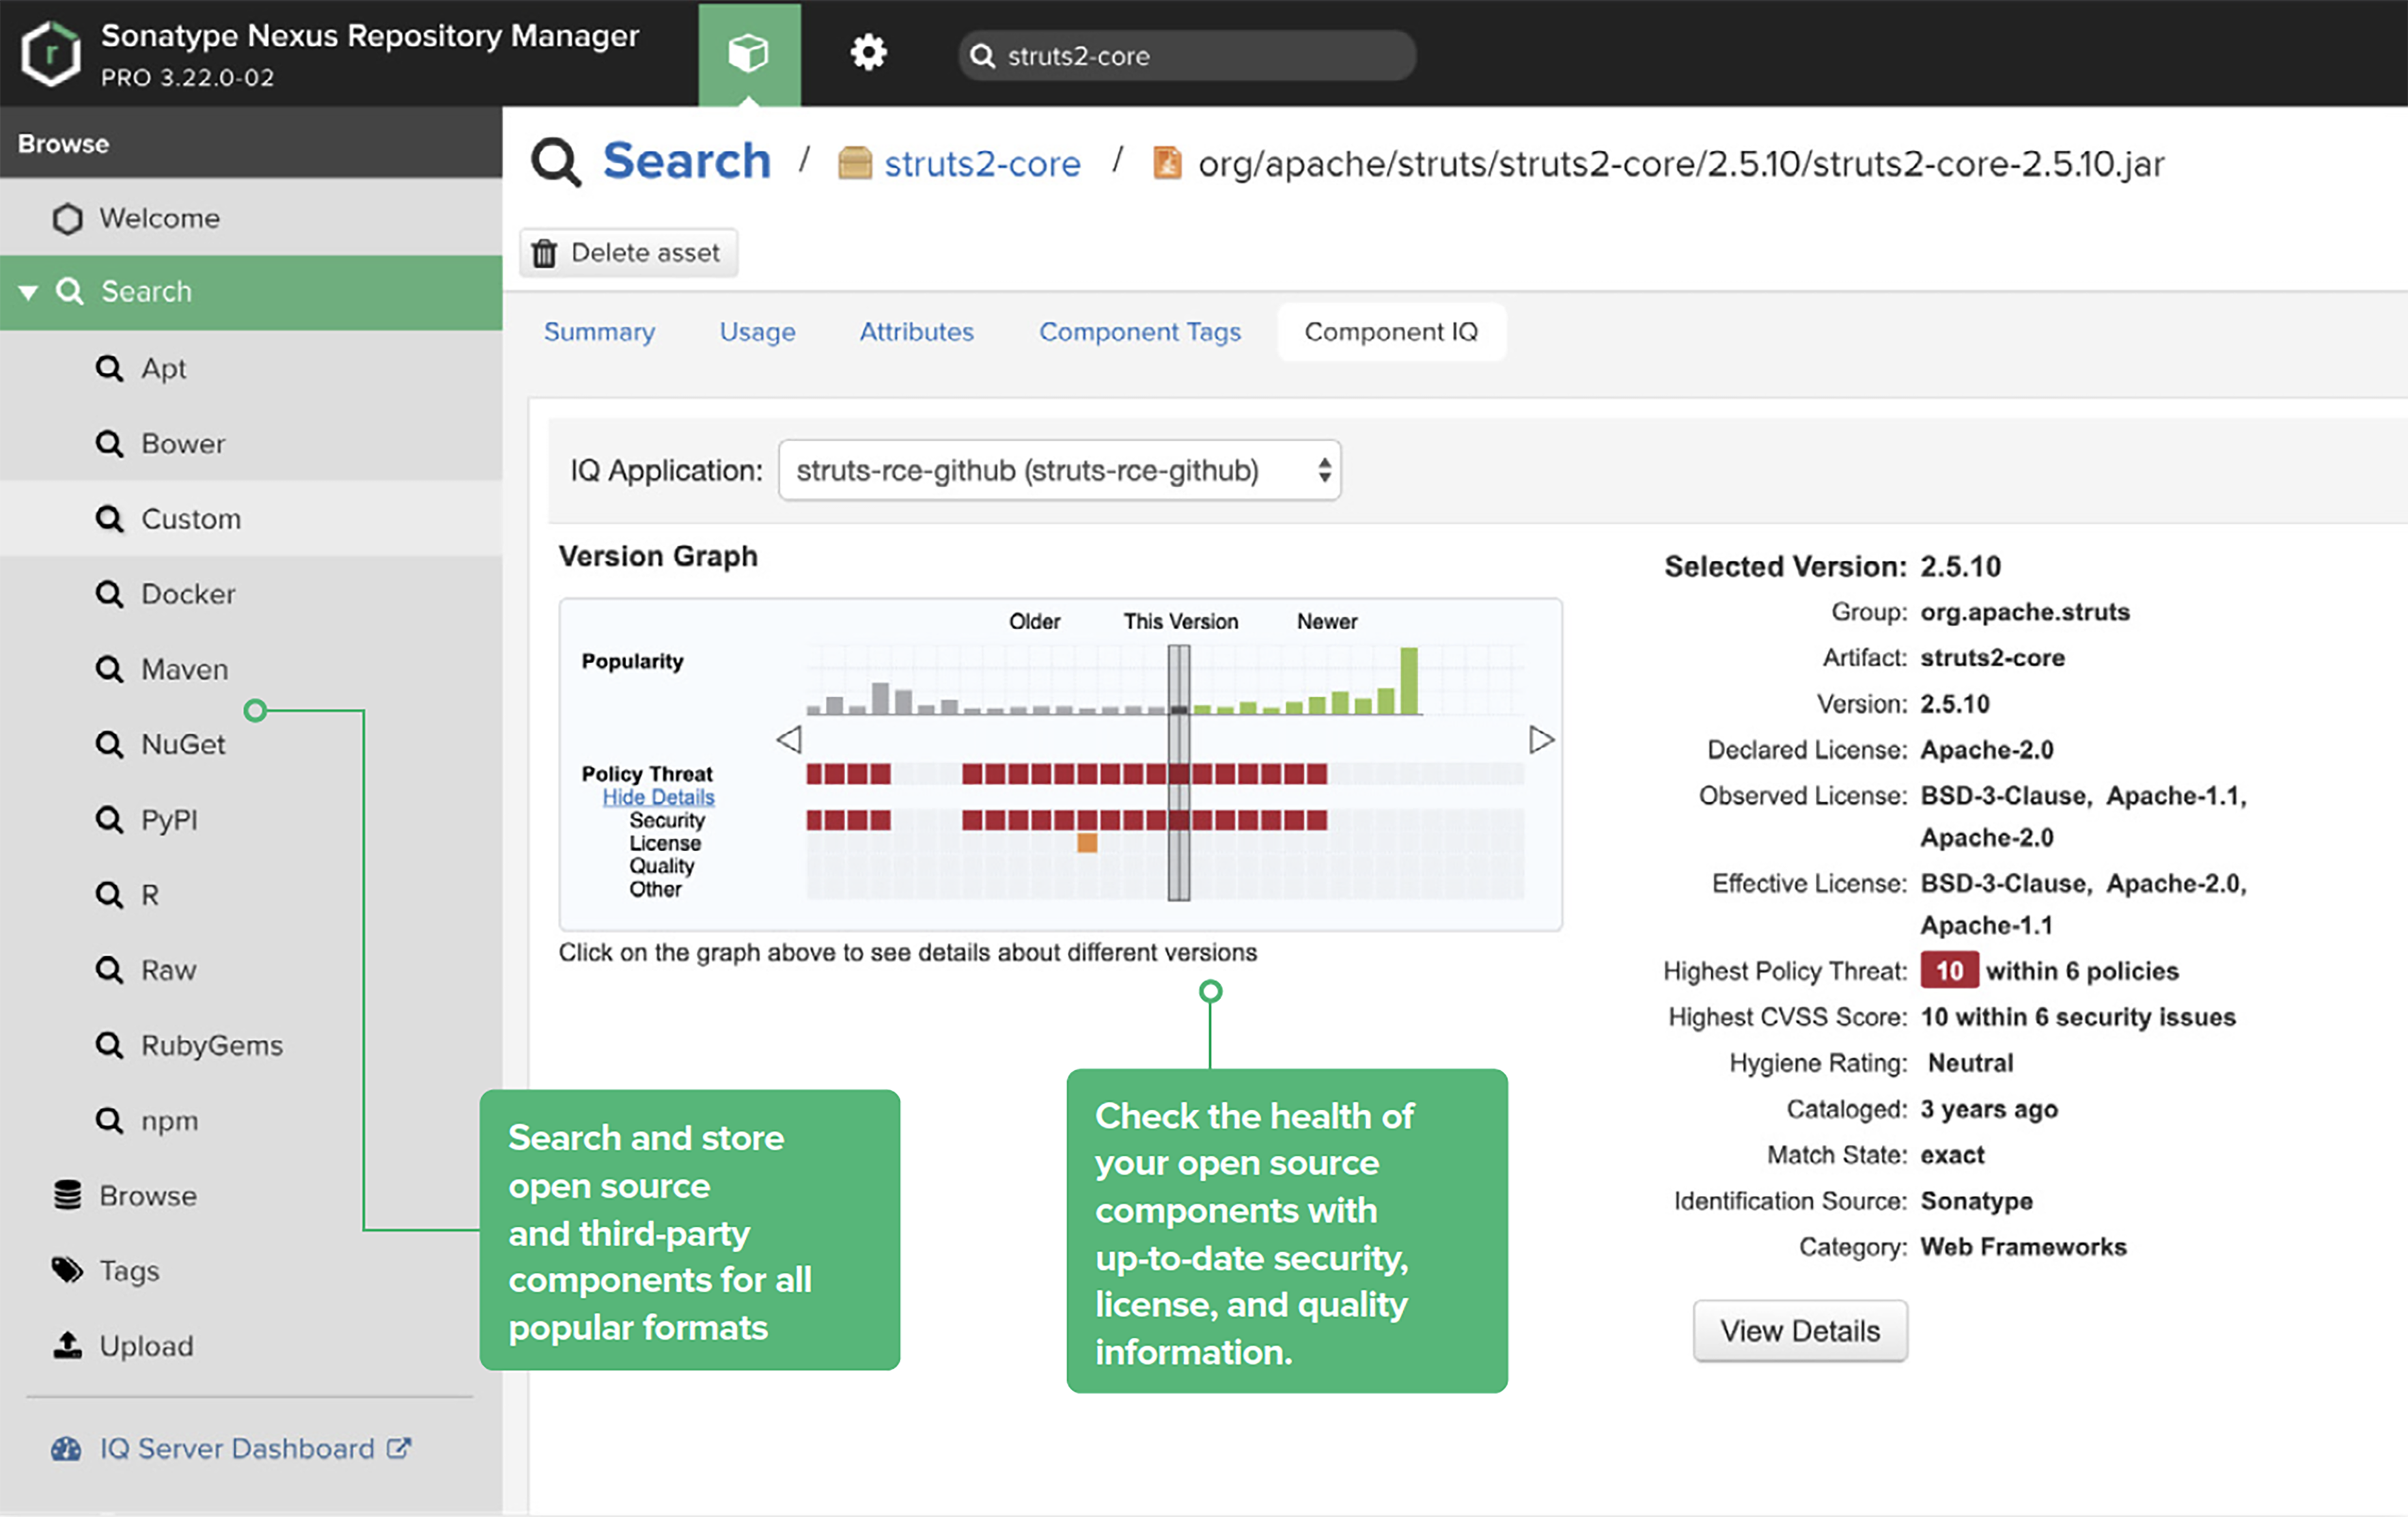2408x1517 pixels.
Task: Click the Hide Details link
Action: tap(658, 797)
